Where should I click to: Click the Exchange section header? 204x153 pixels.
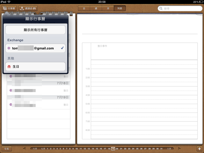pyautogui.click(x=15, y=40)
